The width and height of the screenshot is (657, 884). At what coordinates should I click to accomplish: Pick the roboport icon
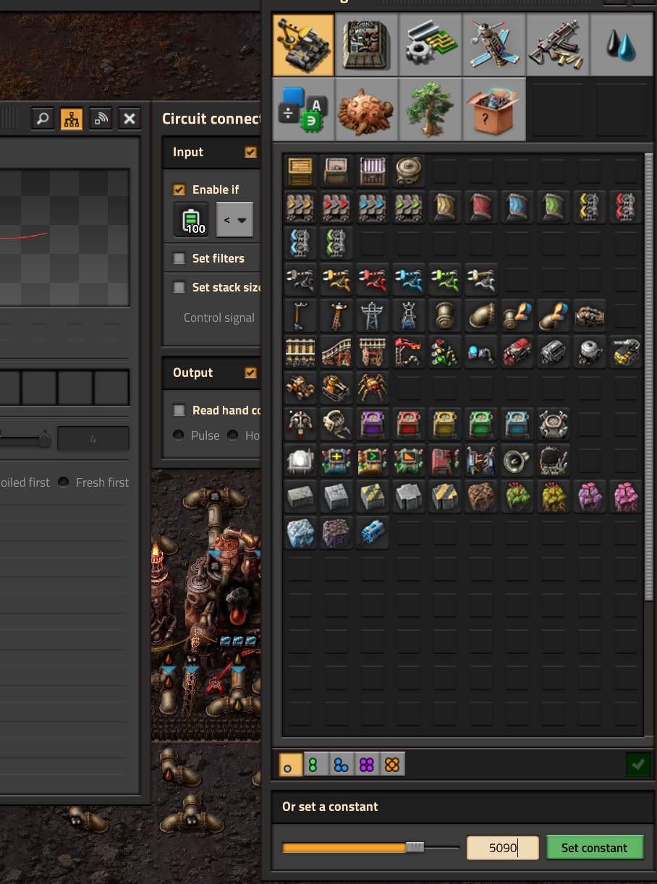coord(554,425)
